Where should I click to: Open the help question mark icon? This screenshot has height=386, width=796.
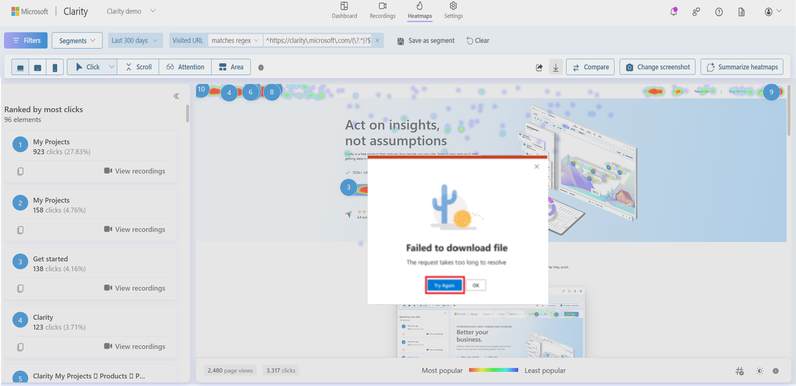719,12
